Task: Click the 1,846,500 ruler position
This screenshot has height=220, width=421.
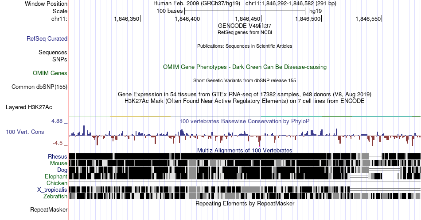Action: tap(308, 19)
